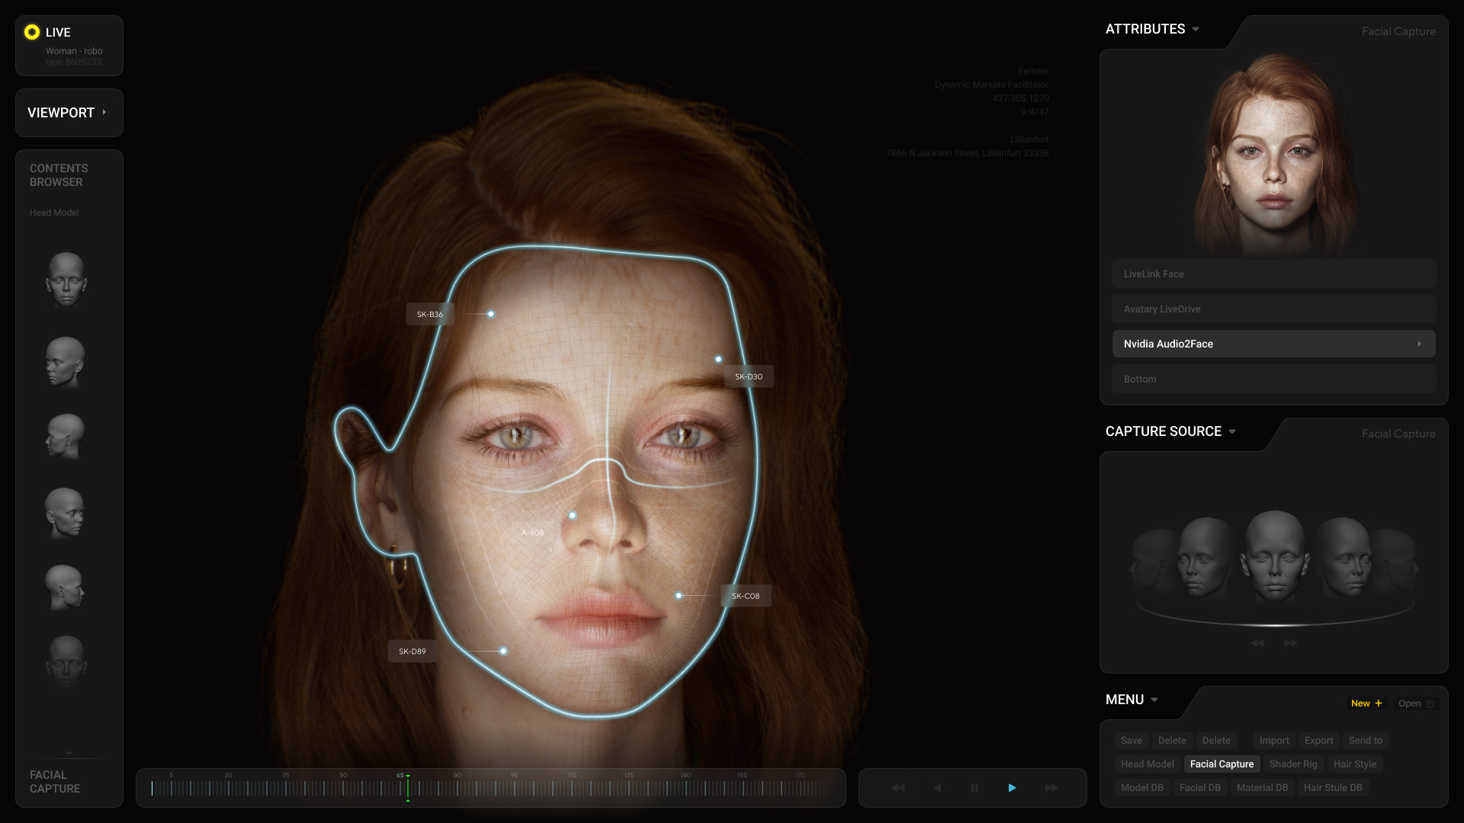Image resolution: width=1464 pixels, height=823 pixels.
Task: Toggle the yellow LIVE indicator
Action: point(32,32)
